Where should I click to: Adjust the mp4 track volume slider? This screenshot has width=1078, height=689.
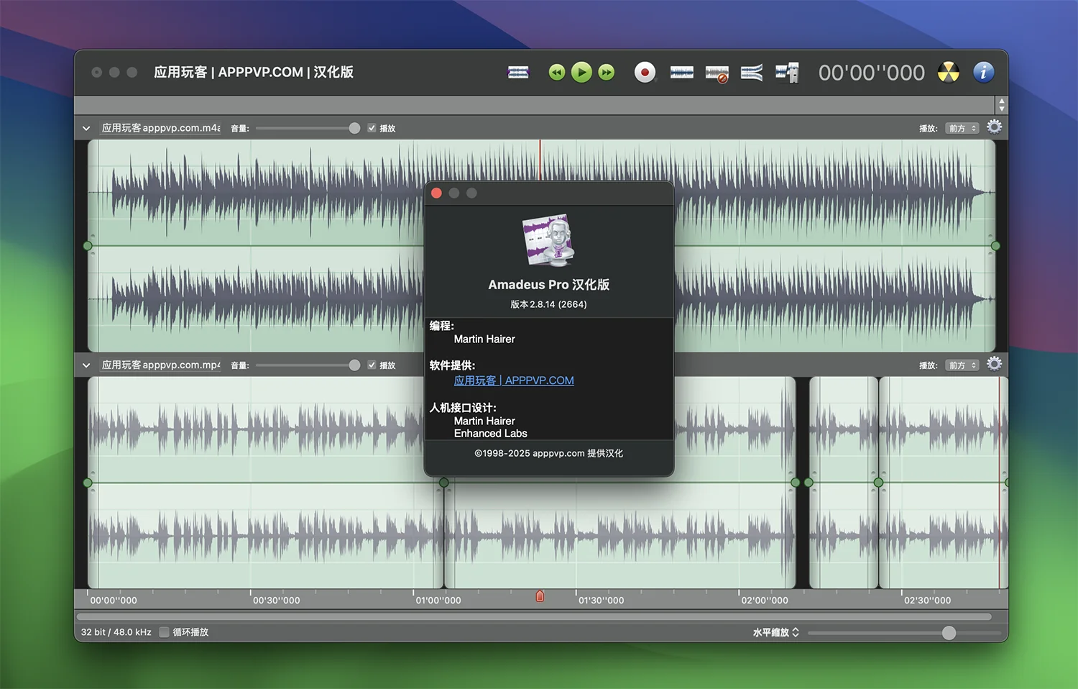308,365
